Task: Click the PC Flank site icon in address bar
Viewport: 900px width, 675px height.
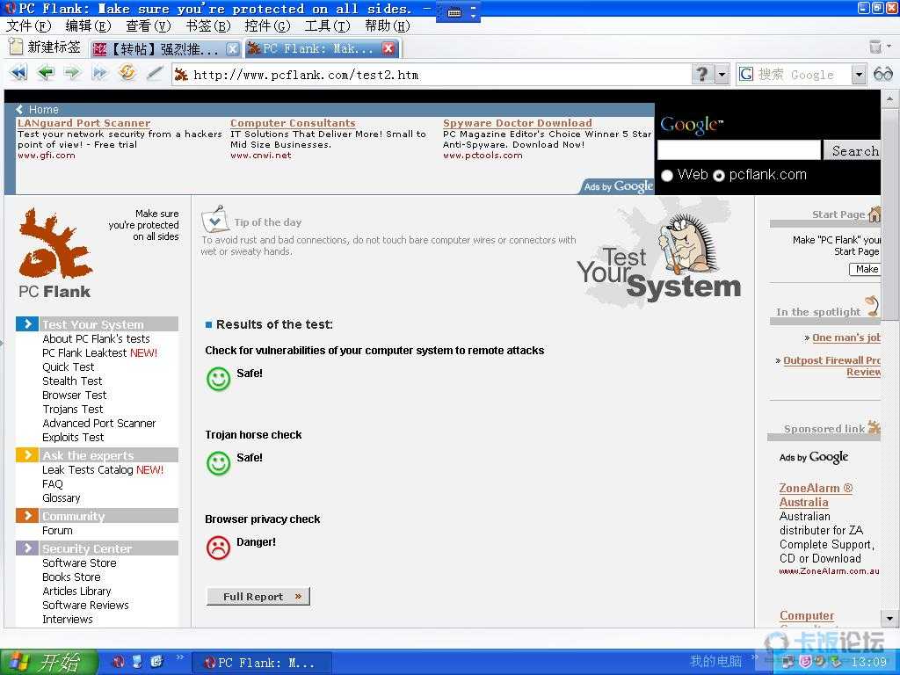Action: tap(181, 75)
